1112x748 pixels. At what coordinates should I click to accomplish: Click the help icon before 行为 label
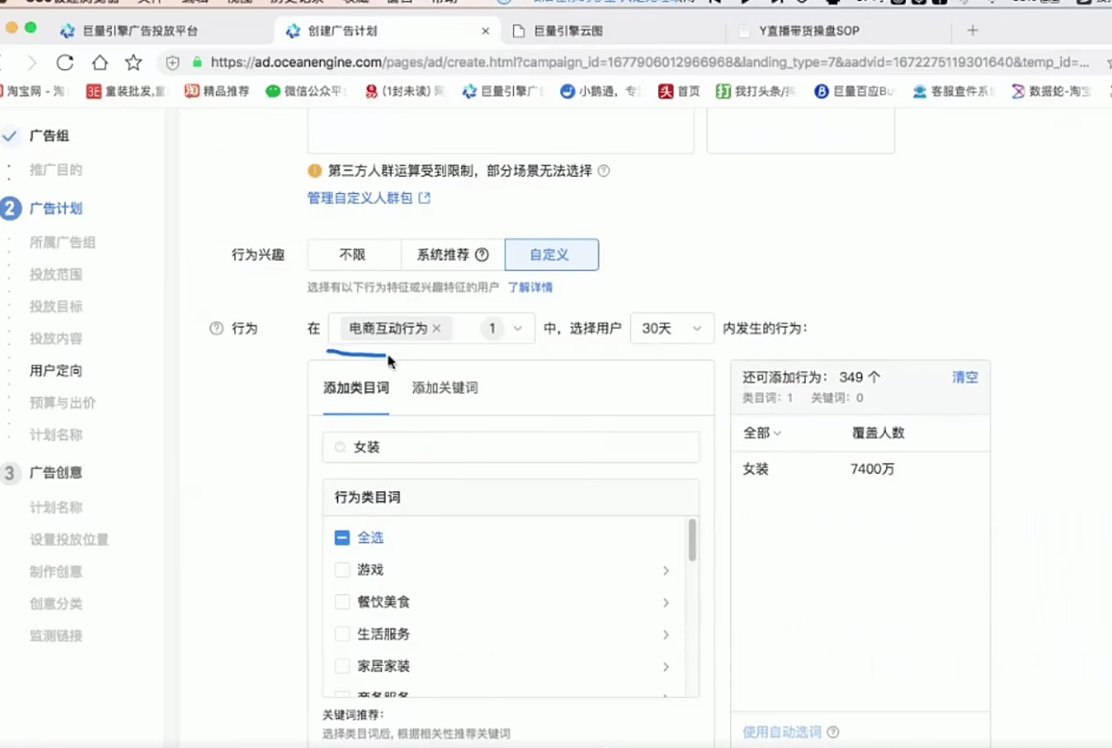[216, 329]
